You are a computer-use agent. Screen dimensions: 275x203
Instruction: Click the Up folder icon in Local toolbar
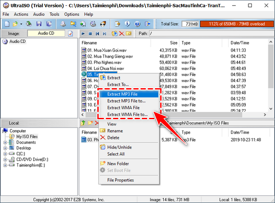click(83, 123)
